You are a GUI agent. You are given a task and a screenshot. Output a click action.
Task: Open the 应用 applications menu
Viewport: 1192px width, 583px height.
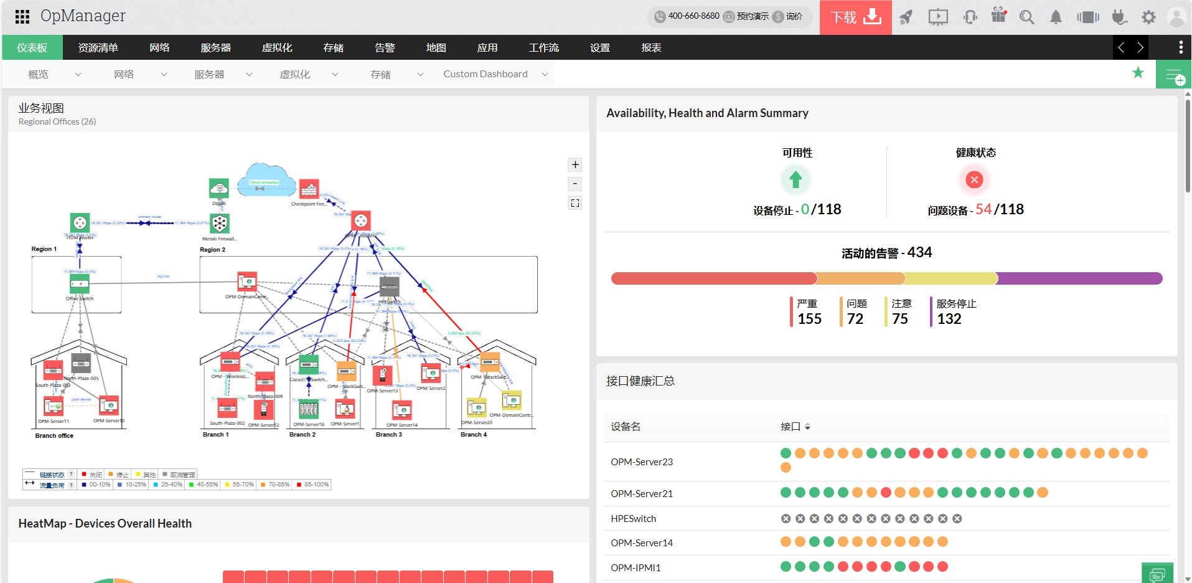pyautogui.click(x=487, y=47)
